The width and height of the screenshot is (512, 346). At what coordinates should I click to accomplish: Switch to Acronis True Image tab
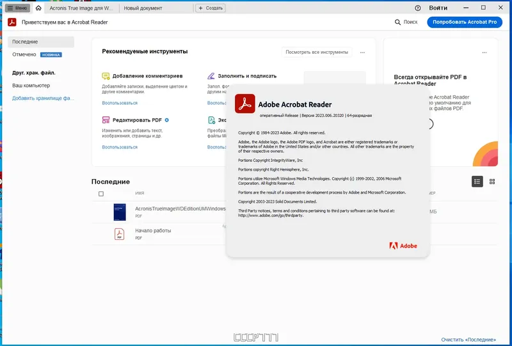81,8
